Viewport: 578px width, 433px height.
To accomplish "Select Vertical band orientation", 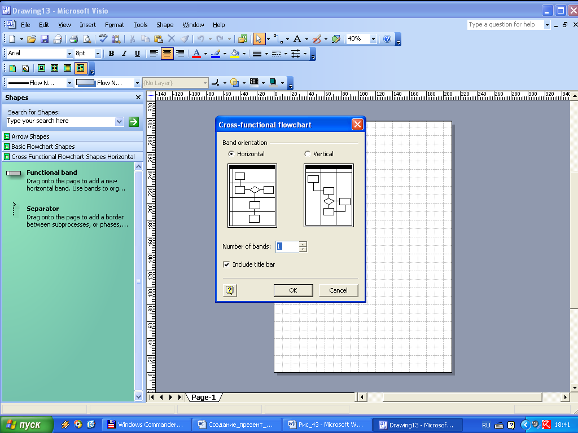I will pos(308,154).
